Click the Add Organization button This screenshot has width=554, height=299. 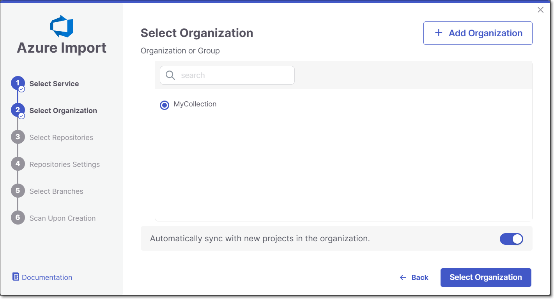(x=478, y=33)
